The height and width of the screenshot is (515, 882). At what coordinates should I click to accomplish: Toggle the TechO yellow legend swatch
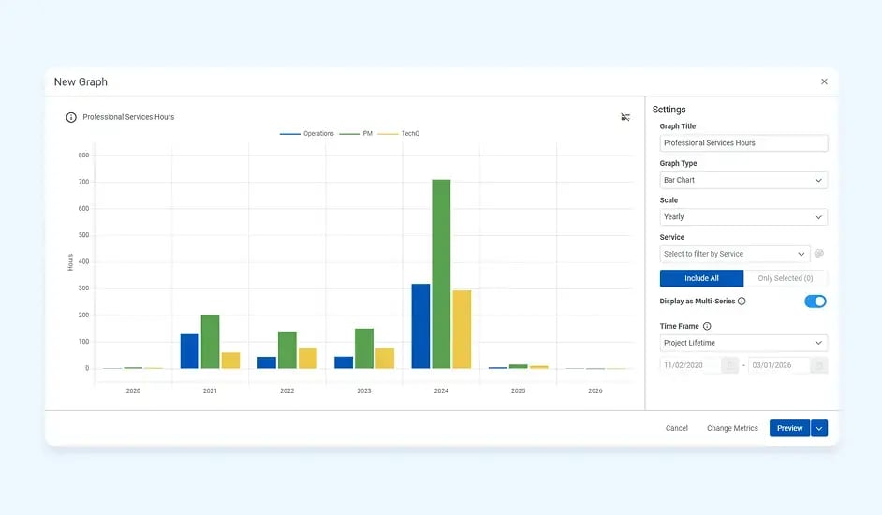[x=388, y=134]
